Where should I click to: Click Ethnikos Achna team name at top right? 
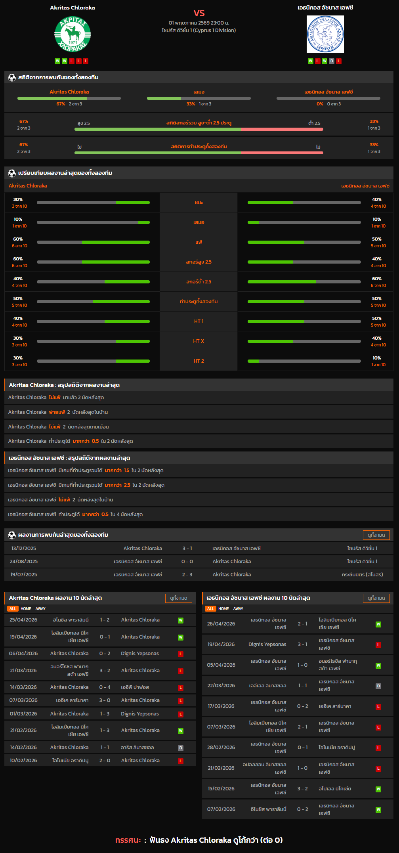325,8
